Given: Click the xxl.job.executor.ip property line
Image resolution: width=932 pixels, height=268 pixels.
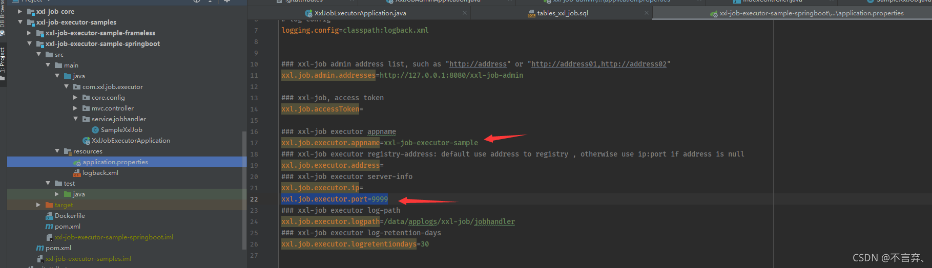Looking at the screenshot, I should [322, 188].
